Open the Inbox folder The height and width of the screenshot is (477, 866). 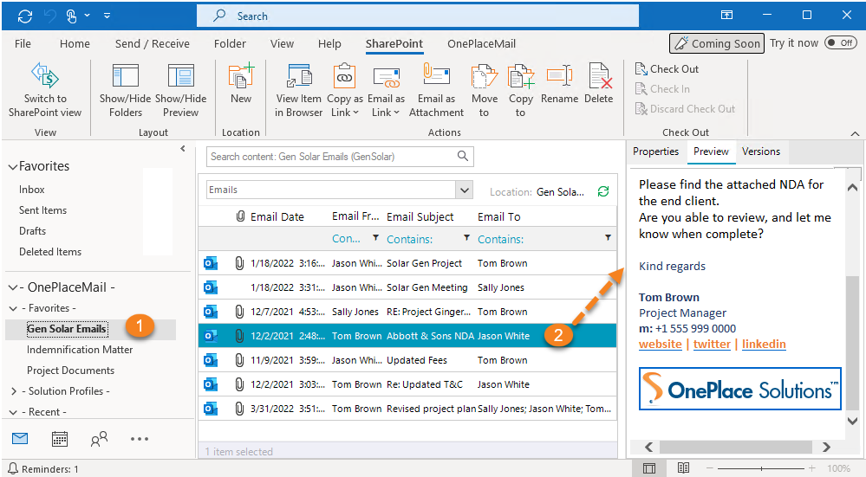(x=31, y=189)
